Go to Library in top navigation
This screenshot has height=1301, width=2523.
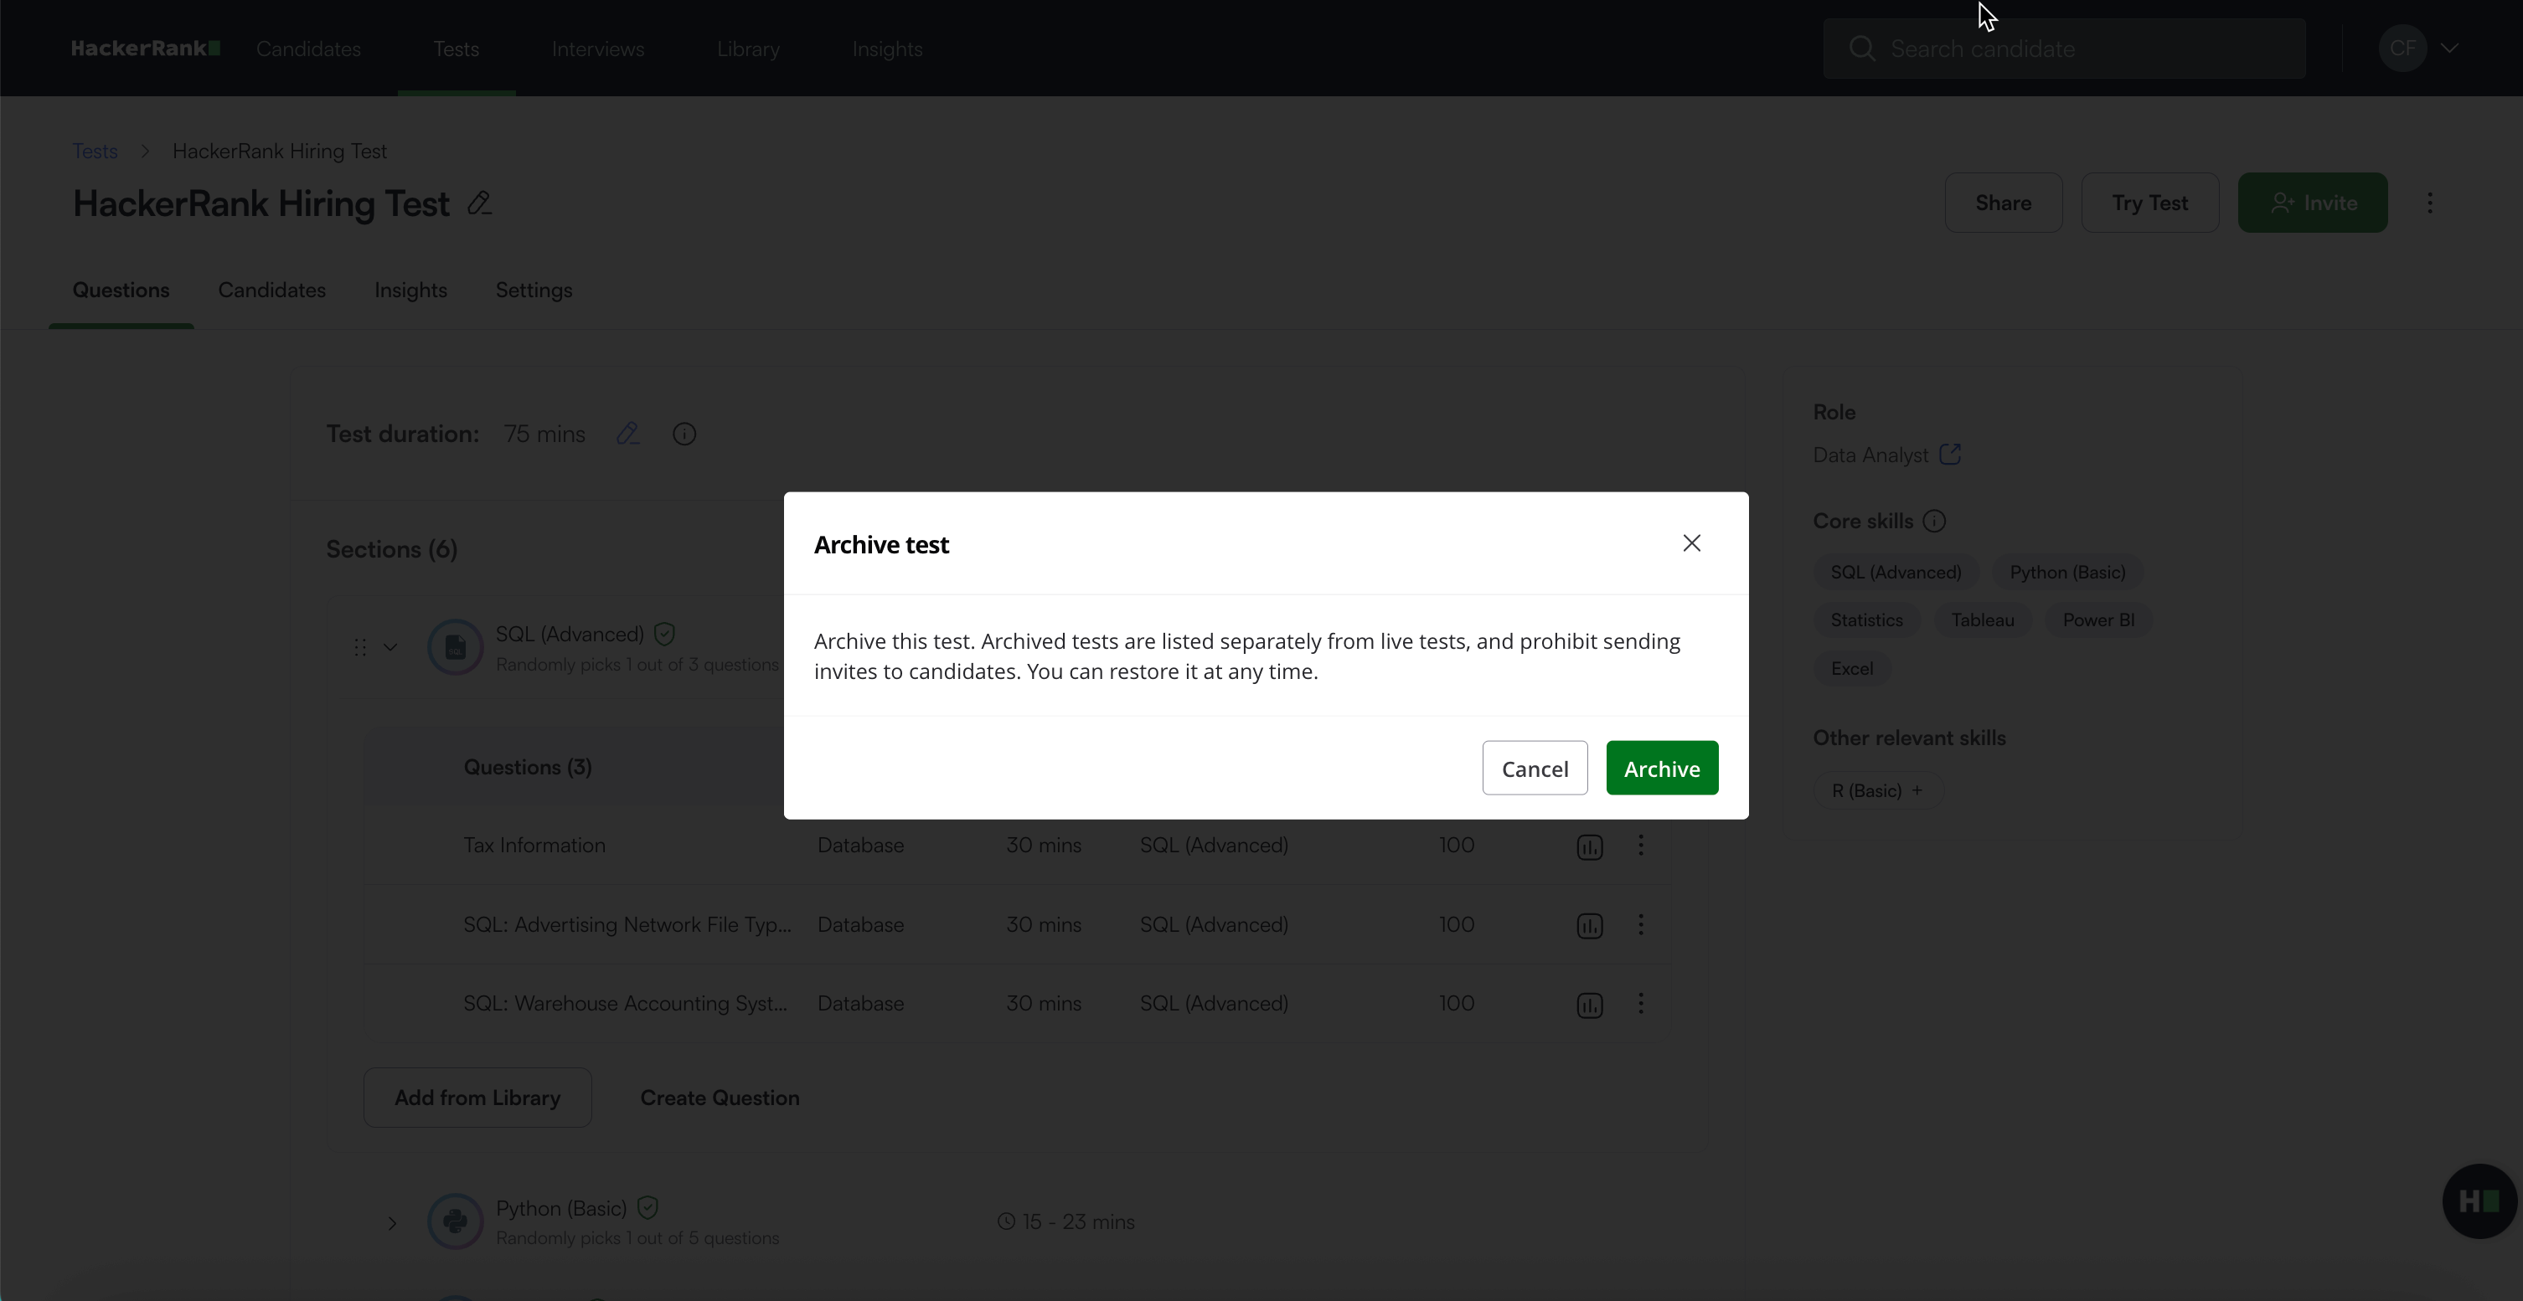[x=747, y=49]
